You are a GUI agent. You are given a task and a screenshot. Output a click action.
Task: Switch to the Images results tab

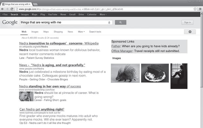point(35,32)
